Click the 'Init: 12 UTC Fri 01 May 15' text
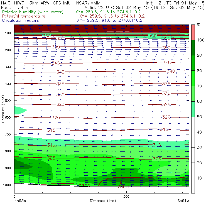The image size is (206, 206). [175, 3]
